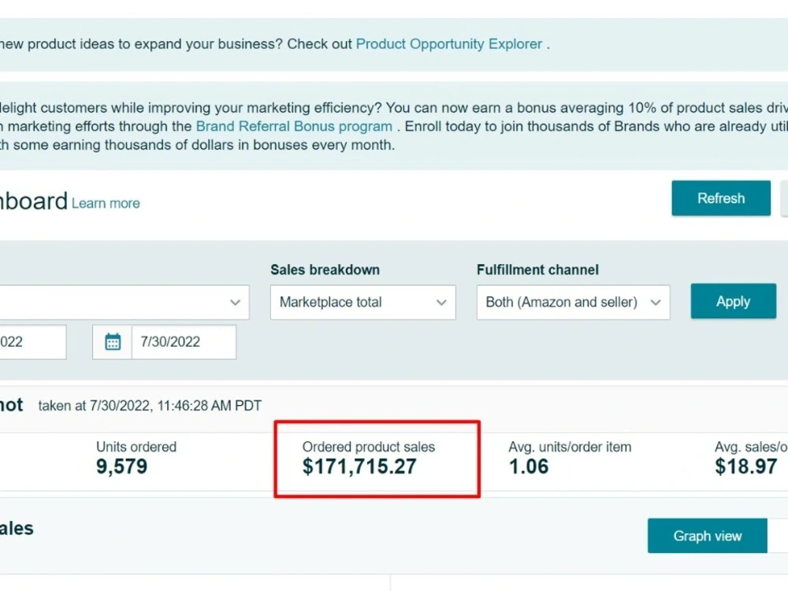
Task: Edit the 7/30/2022 end date field
Action: pos(184,342)
